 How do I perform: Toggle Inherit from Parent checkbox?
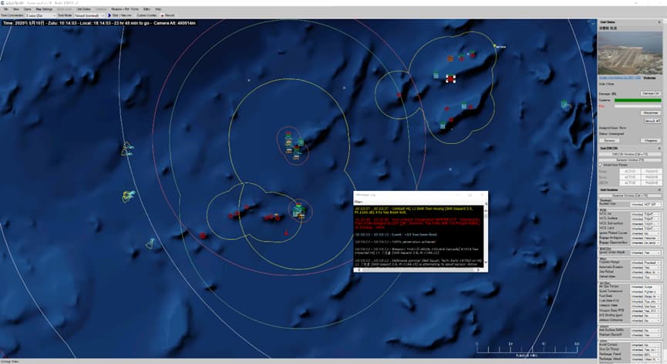point(601,165)
